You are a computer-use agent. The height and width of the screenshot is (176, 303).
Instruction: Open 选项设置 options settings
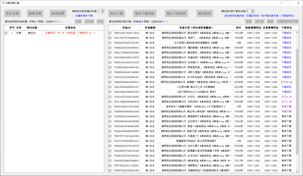click(58, 13)
